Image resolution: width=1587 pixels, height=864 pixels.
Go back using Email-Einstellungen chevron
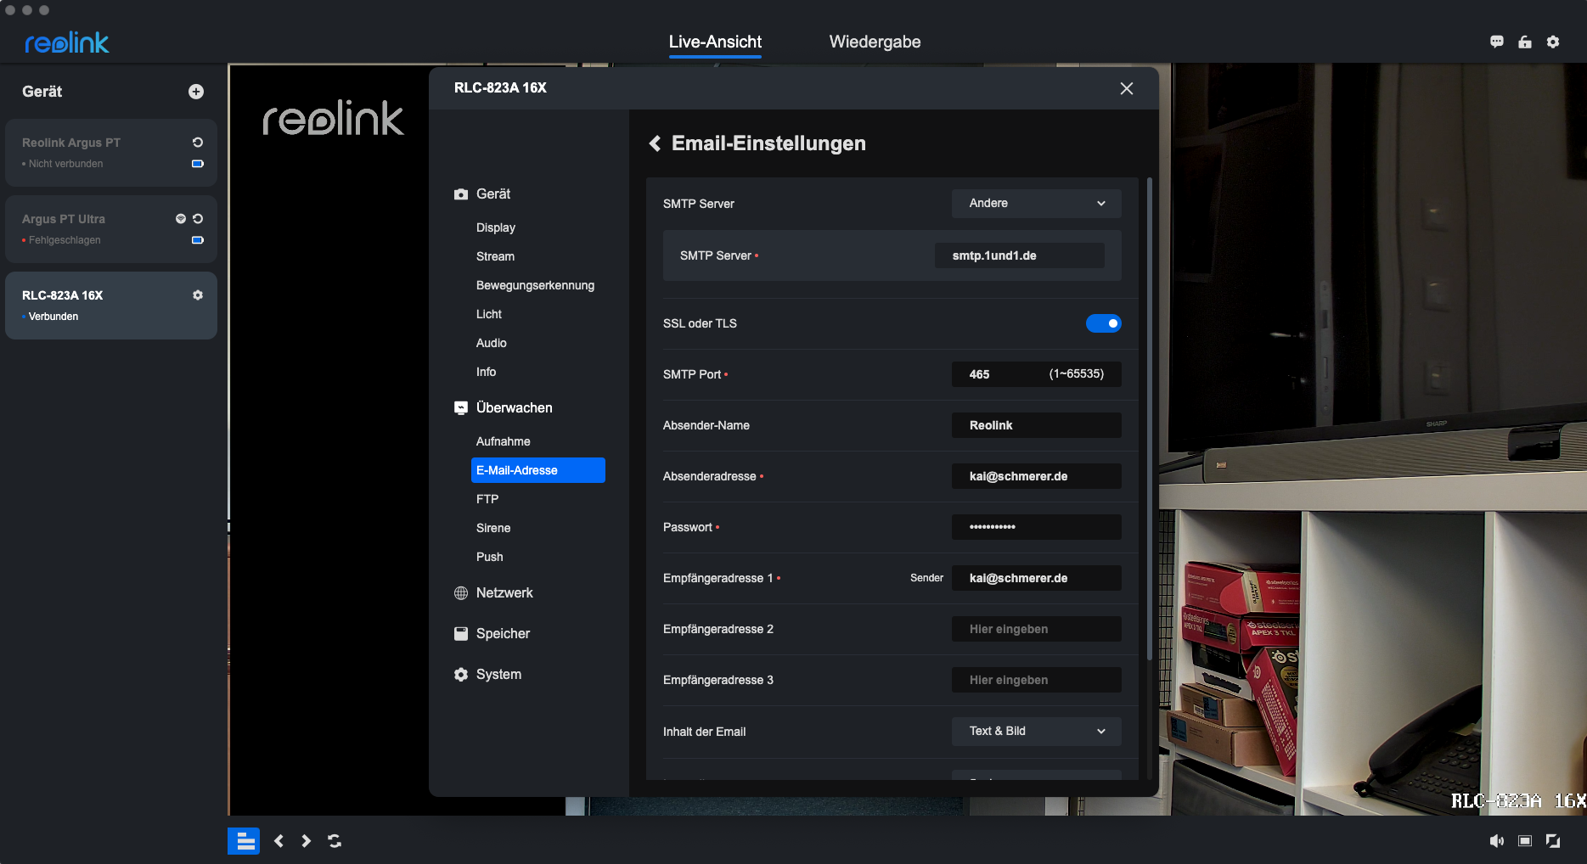(655, 143)
